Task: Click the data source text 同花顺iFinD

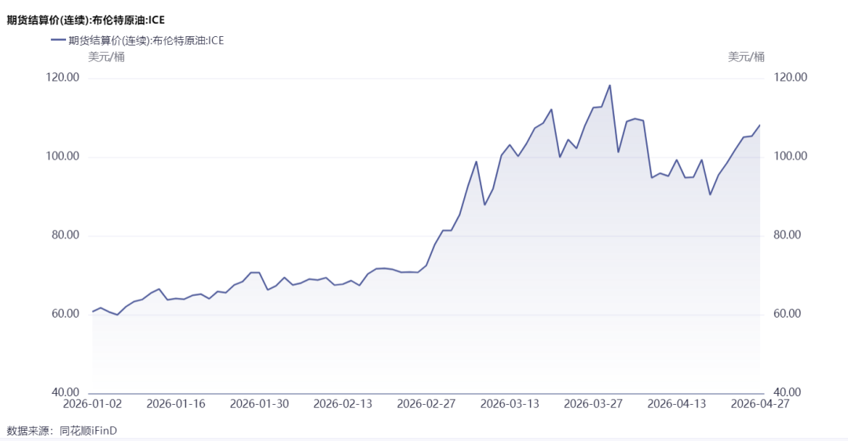Action: click(88, 431)
